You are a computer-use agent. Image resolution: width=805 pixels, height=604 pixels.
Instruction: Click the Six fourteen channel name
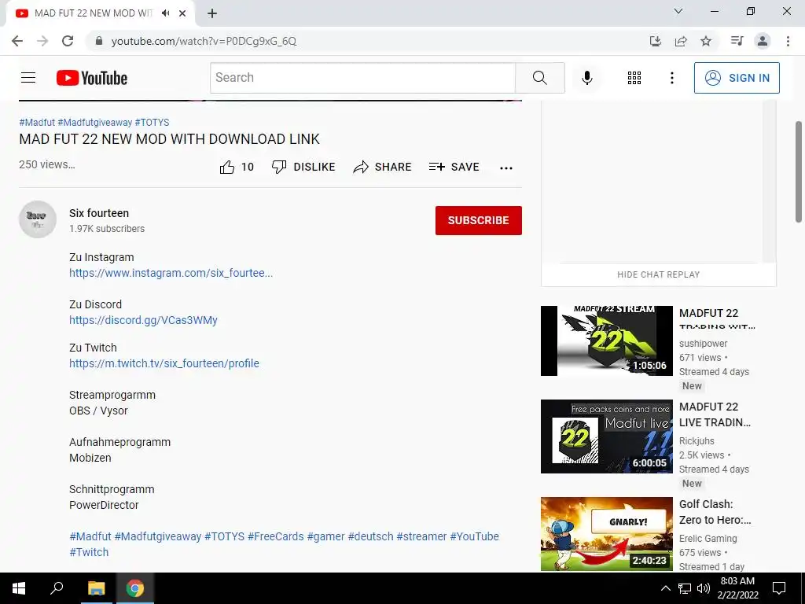[x=99, y=213]
